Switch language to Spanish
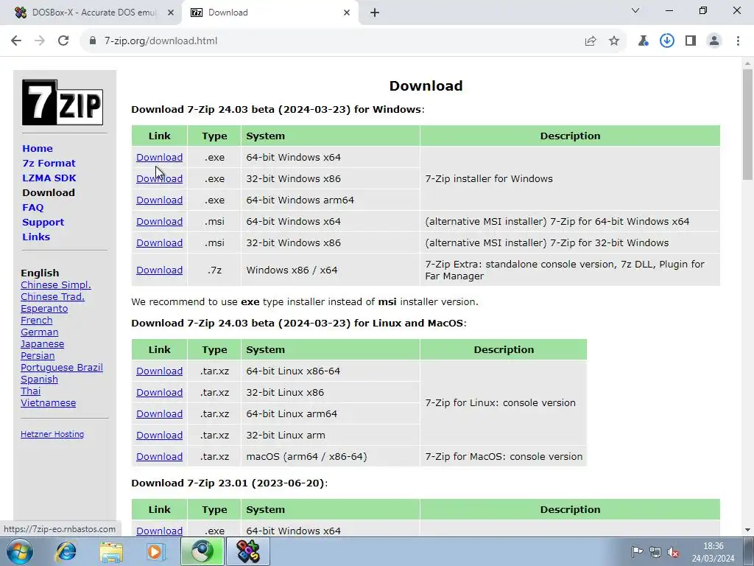 click(x=40, y=380)
